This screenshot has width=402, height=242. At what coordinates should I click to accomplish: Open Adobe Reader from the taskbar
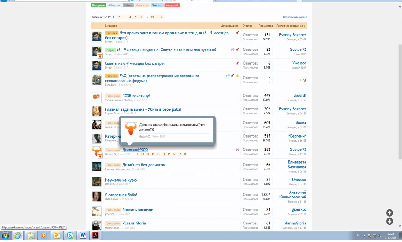[96, 236]
